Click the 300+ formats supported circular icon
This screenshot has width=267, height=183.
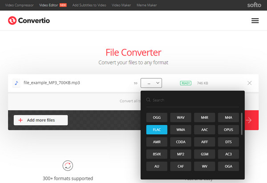click(x=68, y=166)
